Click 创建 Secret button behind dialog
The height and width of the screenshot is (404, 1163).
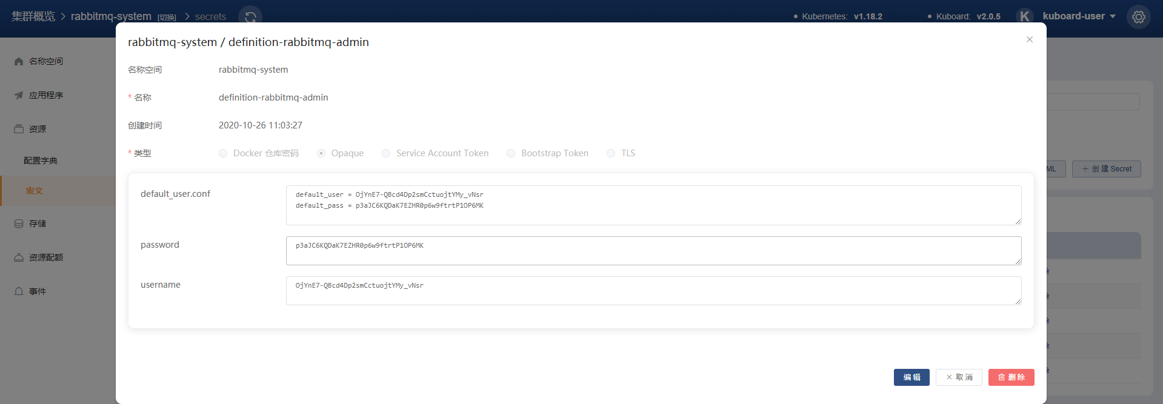click(x=1106, y=169)
